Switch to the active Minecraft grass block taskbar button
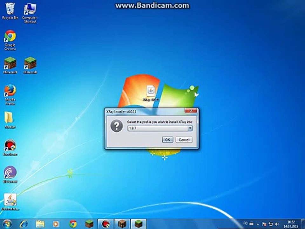The image size is (305, 229). pyautogui.click(x=139, y=224)
